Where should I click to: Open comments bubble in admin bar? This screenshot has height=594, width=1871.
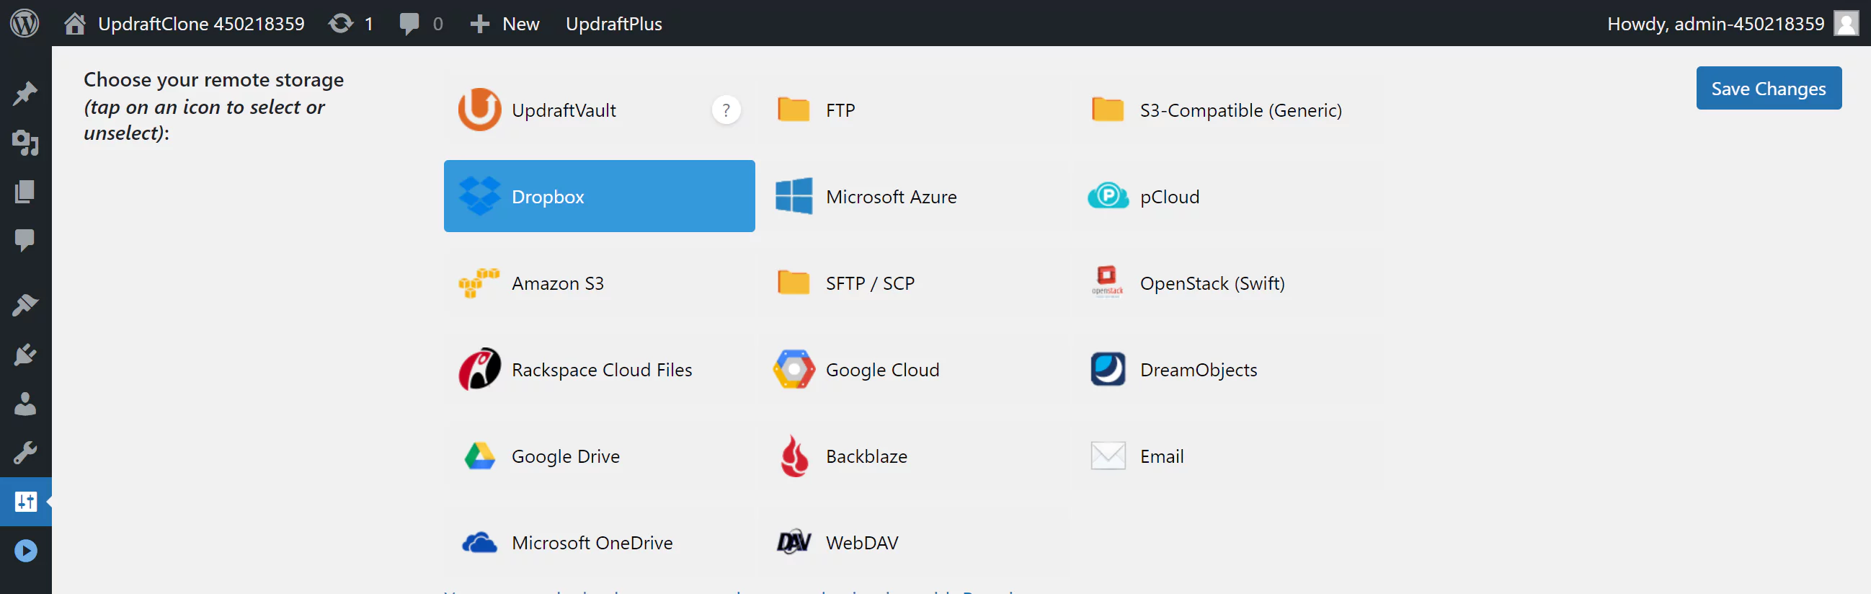tap(422, 23)
